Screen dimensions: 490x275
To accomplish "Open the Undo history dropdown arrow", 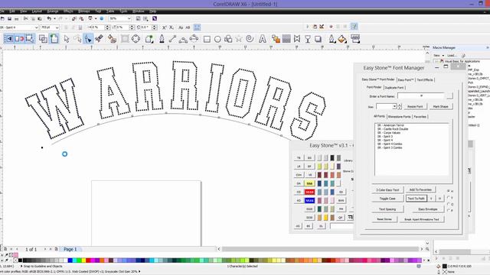I will click(x=54, y=18).
